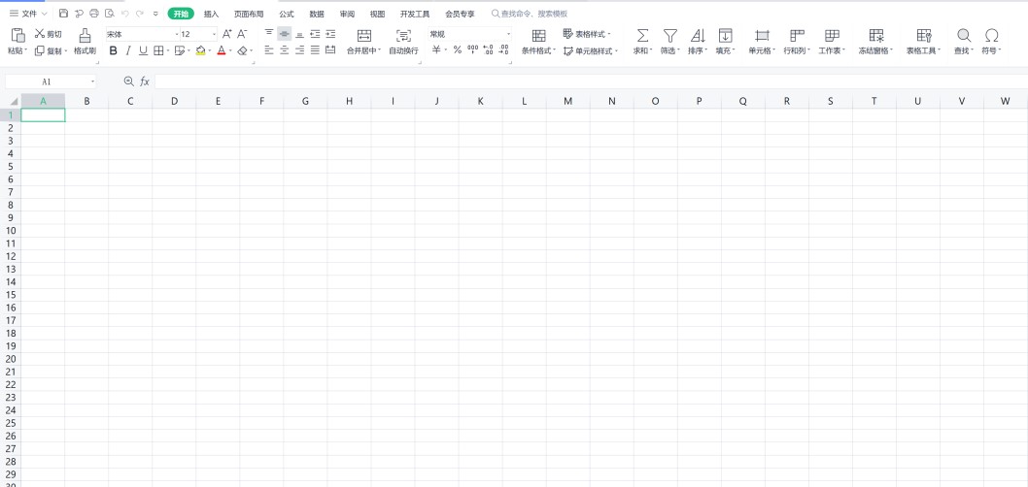Increase font size with the A+ icon

226,34
